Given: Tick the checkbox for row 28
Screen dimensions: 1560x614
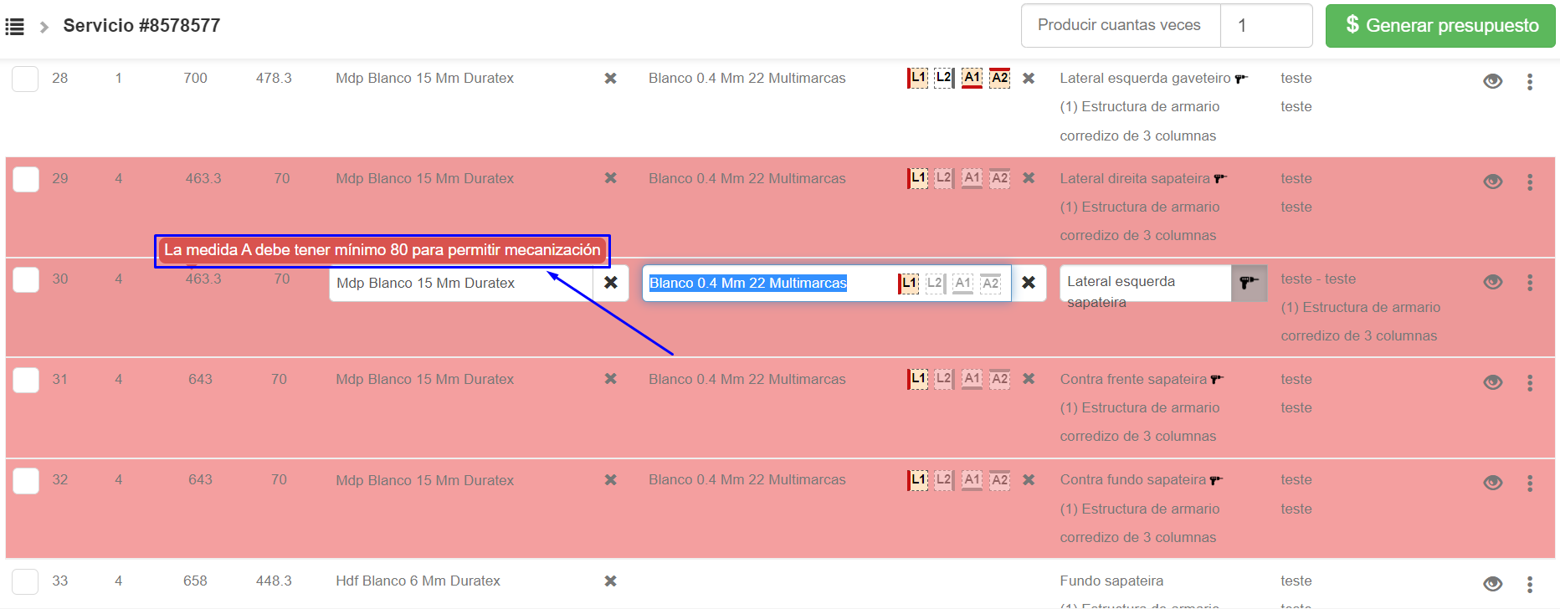Looking at the screenshot, I should [x=25, y=79].
